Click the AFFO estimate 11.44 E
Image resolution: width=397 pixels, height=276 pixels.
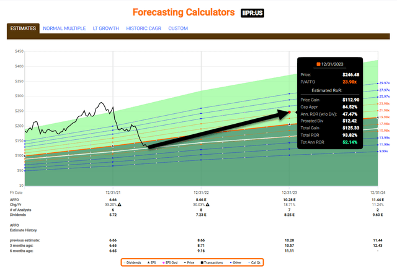(378, 200)
